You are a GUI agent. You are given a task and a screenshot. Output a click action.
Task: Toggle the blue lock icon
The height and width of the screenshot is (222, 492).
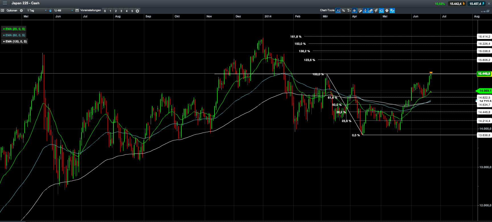tap(50, 11)
